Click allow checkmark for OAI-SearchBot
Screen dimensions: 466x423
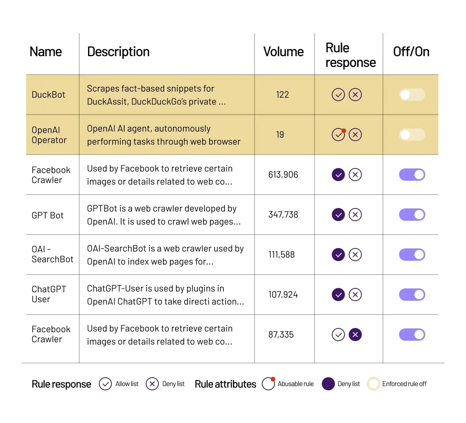[x=338, y=255]
